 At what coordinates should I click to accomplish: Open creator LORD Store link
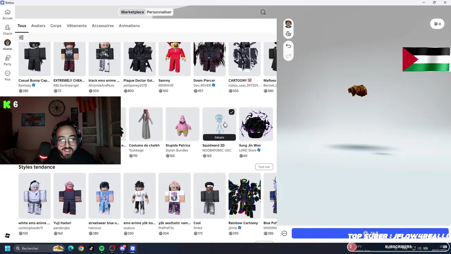pyautogui.click(x=247, y=150)
